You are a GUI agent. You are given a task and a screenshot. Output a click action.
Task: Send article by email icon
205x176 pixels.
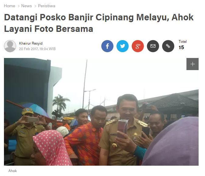(153, 46)
